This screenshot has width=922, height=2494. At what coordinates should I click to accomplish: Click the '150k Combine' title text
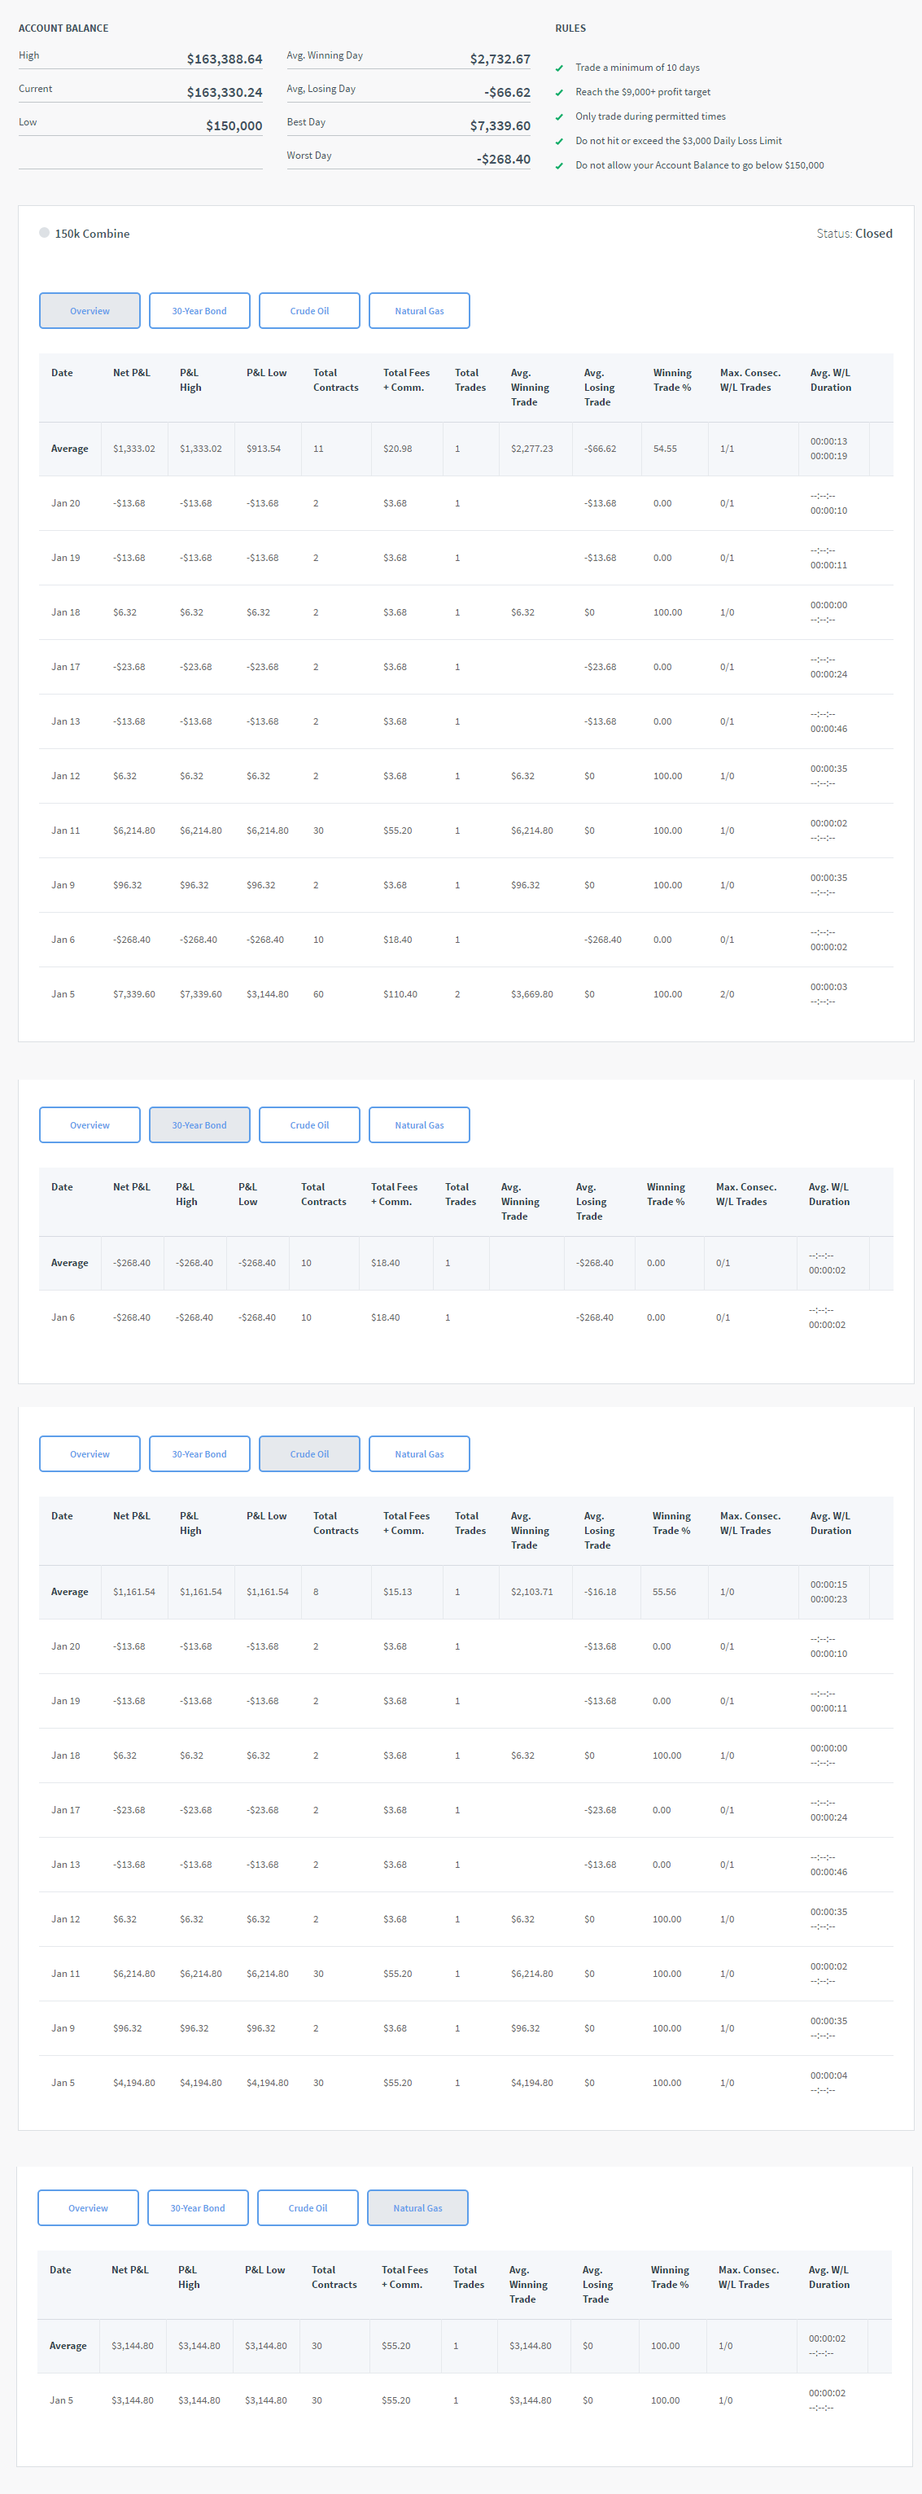coord(92,234)
